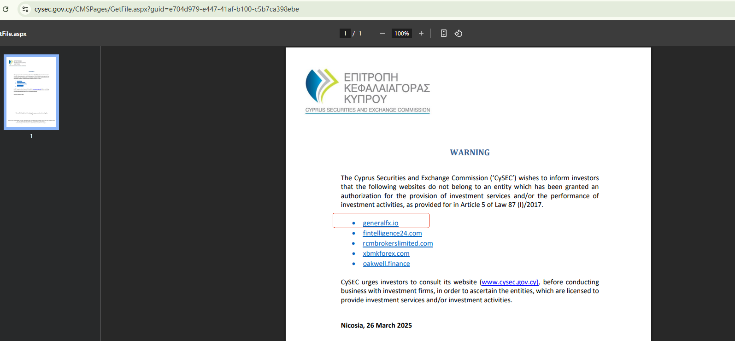Click the Greek ΕΠΙΤΡΟΠΗ ΚΕΦΑΛΑΙΑΓΟΡΑΣ ΚΥΠΡΟΥ logo text
735x341 pixels.
click(x=387, y=88)
